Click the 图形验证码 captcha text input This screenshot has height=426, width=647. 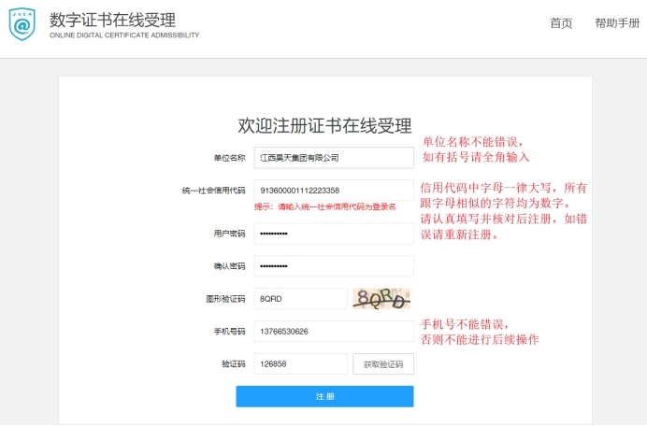click(x=300, y=299)
